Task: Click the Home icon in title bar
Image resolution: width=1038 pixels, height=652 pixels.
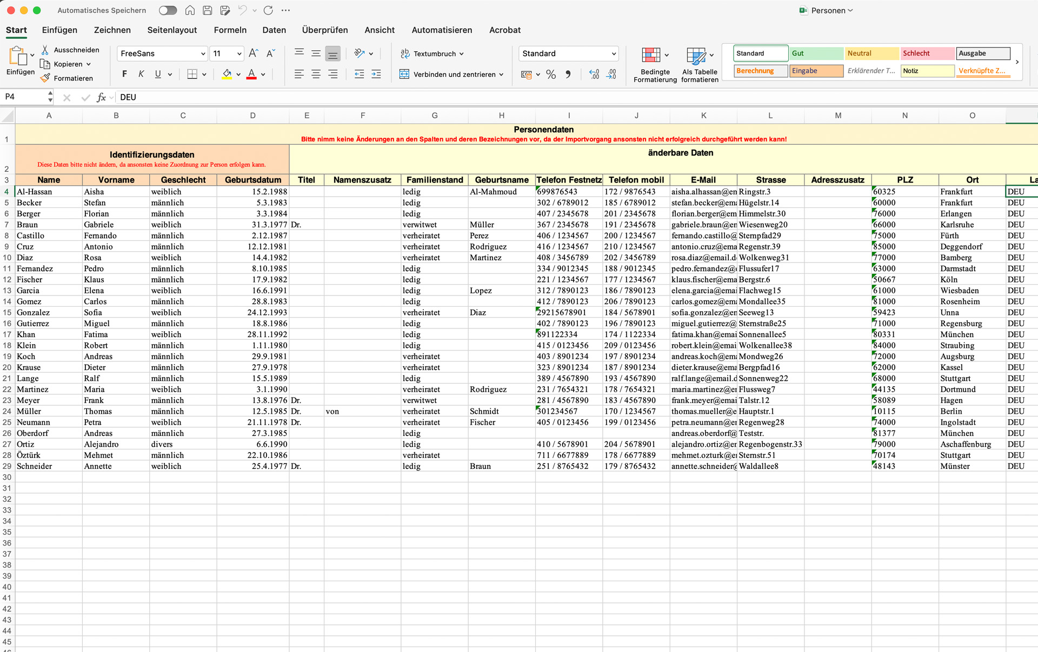Action: [190, 10]
